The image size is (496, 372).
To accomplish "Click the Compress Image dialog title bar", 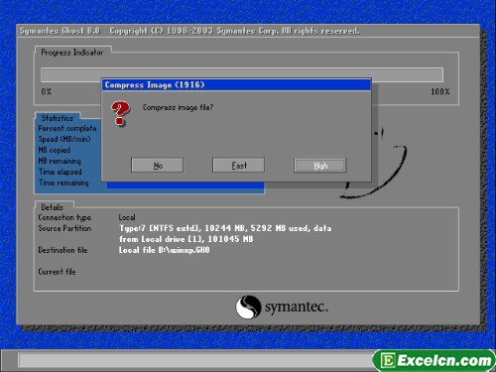I will point(236,85).
